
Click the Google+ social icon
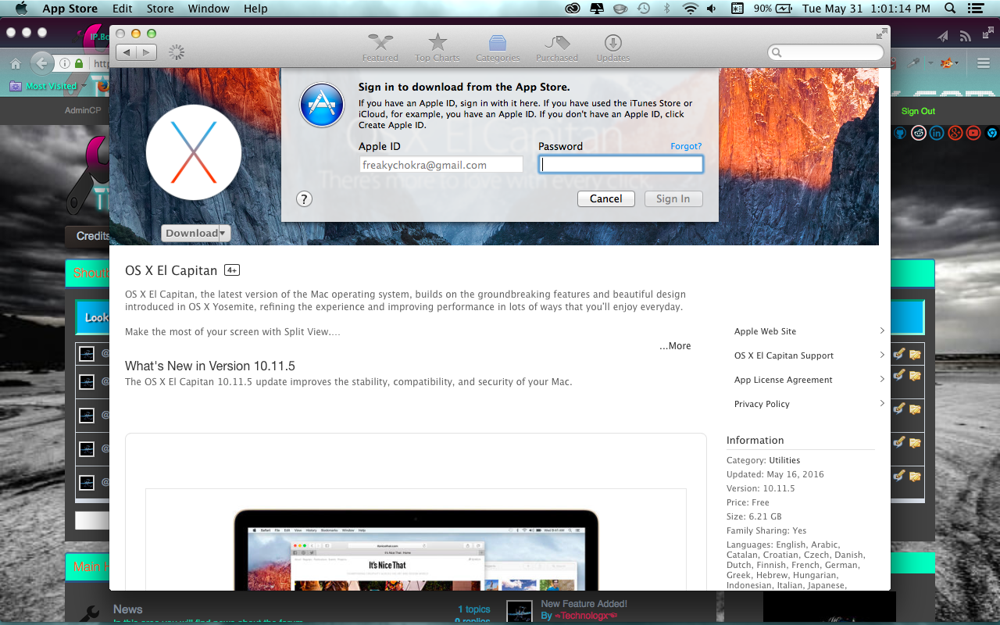(x=955, y=133)
